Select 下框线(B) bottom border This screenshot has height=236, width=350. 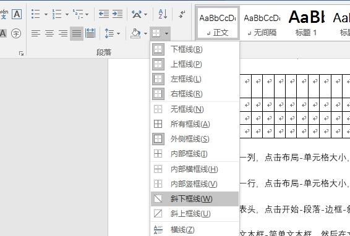click(x=195, y=49)
